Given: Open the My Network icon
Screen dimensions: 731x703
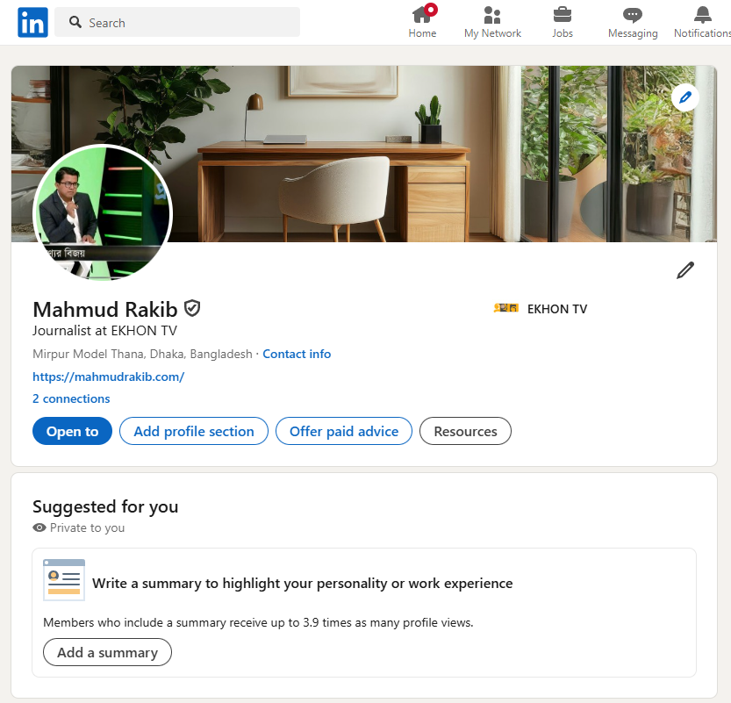Looking at the screenshot, I should (492, 15).
